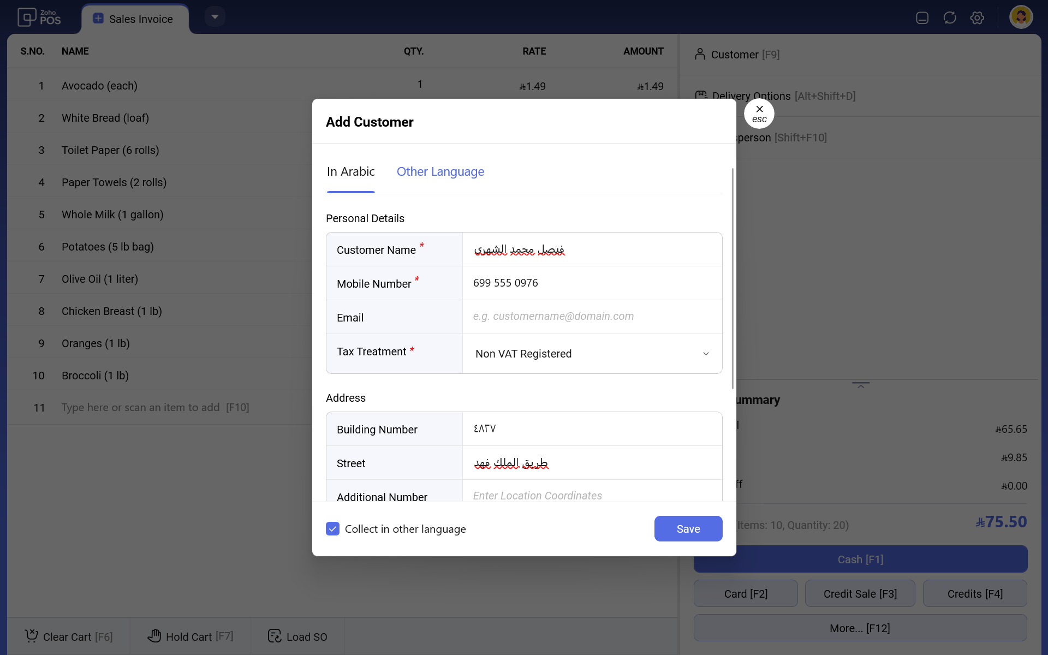Click the sync refresh icon in top bar
The height and width of the screenshot is (655, 1048).
tap(950, 18)
